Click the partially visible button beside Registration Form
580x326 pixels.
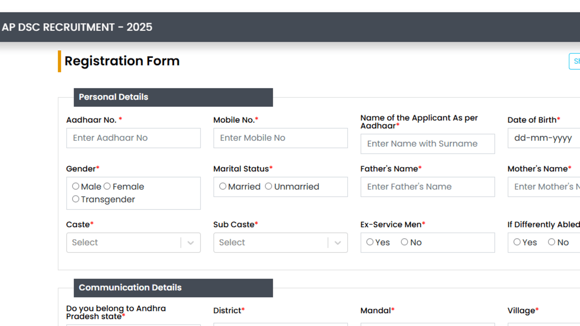click(575, 61)
